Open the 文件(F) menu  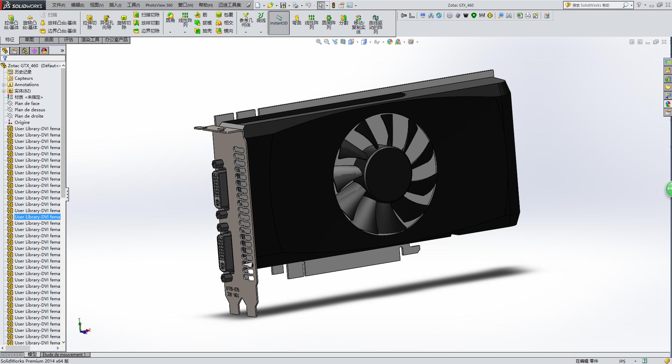coord(58,5)
